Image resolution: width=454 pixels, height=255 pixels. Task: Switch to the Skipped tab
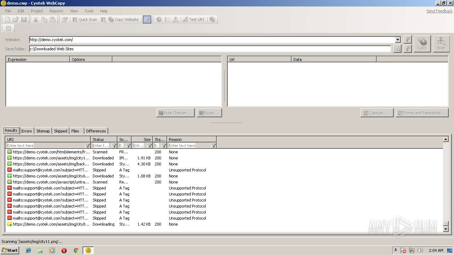tap(61, 131)
